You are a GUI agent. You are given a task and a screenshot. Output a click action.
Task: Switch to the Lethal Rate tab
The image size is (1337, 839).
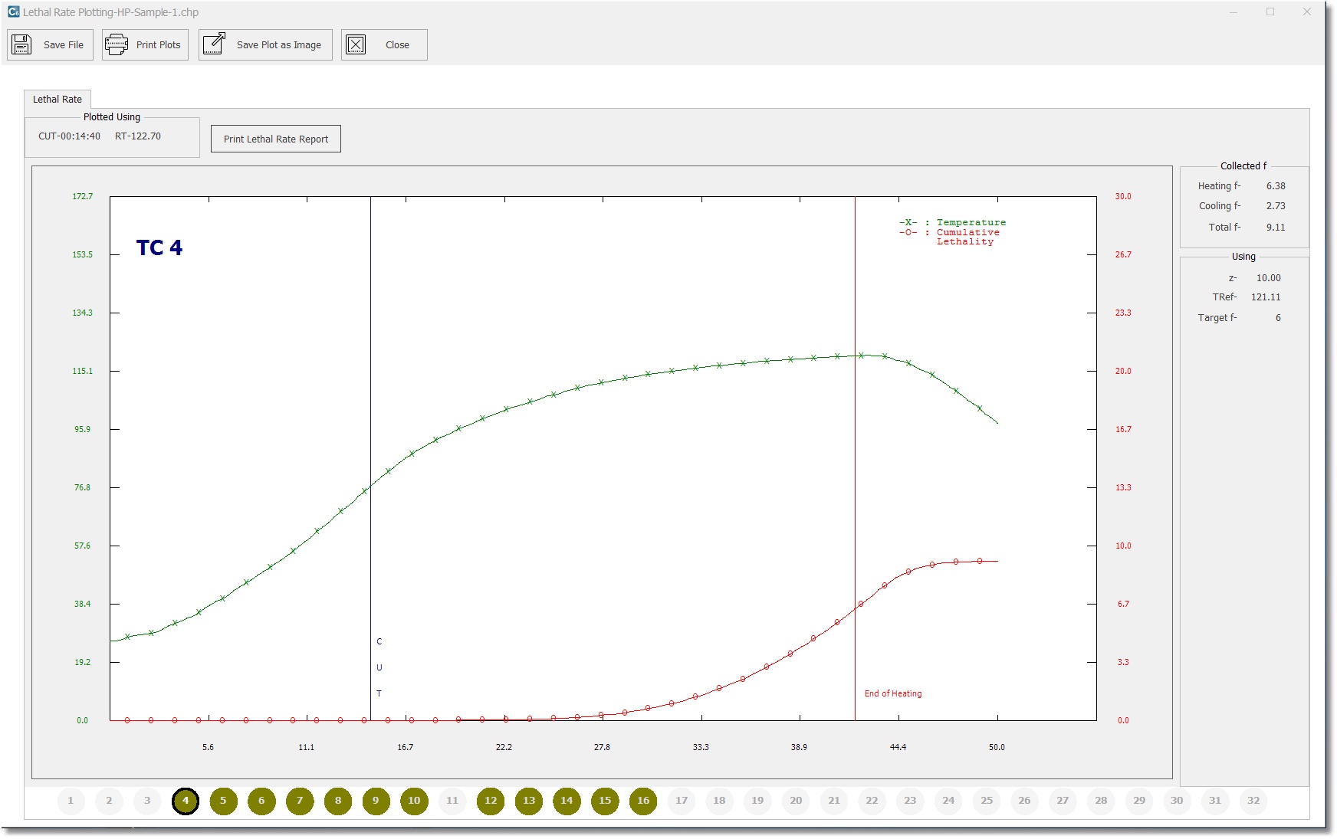(57, 100)
